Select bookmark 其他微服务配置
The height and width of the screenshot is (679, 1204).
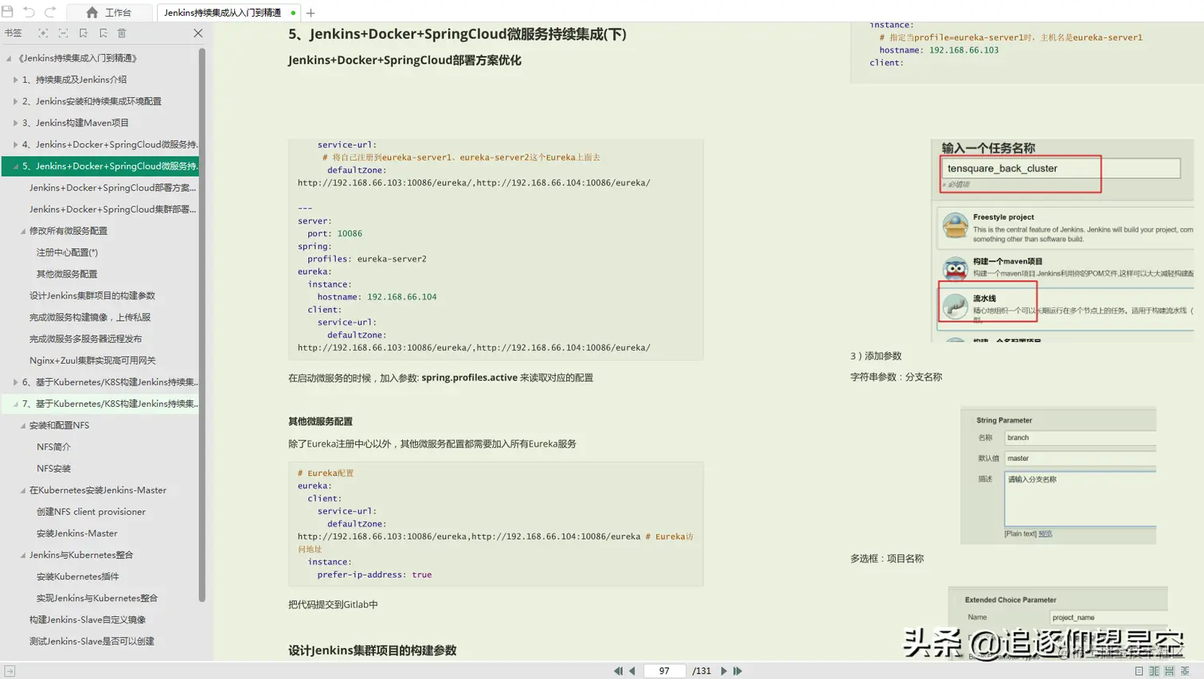tap(67, 274)
